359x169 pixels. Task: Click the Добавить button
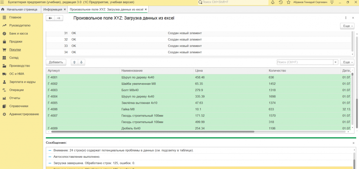56,62
